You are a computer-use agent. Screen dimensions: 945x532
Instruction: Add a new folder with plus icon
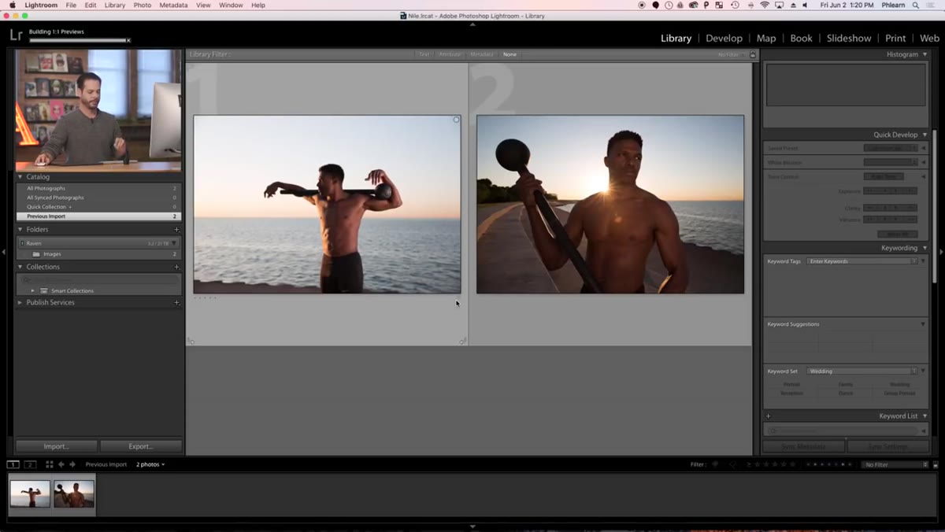(x=176, y=230)
